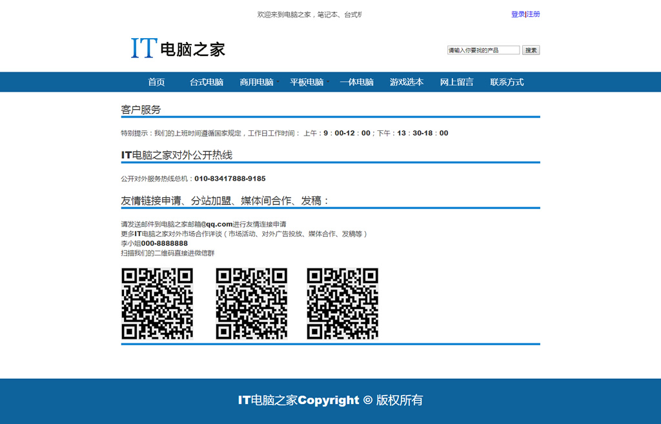The height and width of the screenshot is (424, 661).
Task: Expand the 平板电脑 dropdown menu
Action: tap(307, 82)
